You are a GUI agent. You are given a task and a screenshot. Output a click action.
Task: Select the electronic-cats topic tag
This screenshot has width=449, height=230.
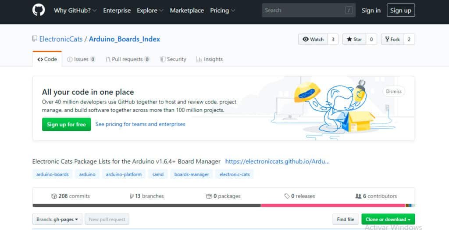pyautogui.click(x=235, y=174)
